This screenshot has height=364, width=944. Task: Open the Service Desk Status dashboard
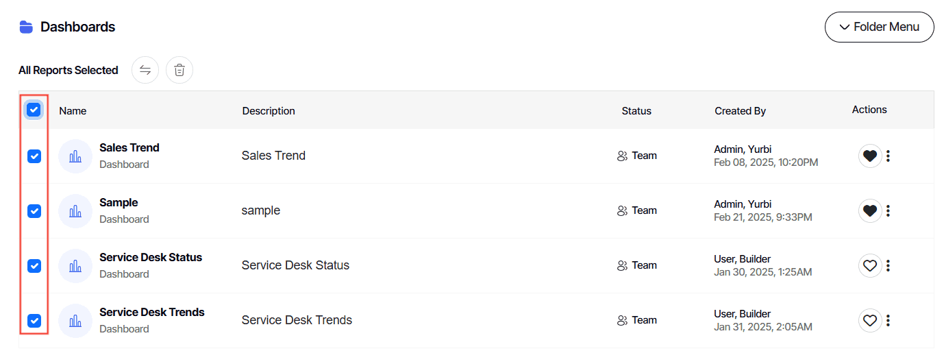click(151, 257)
